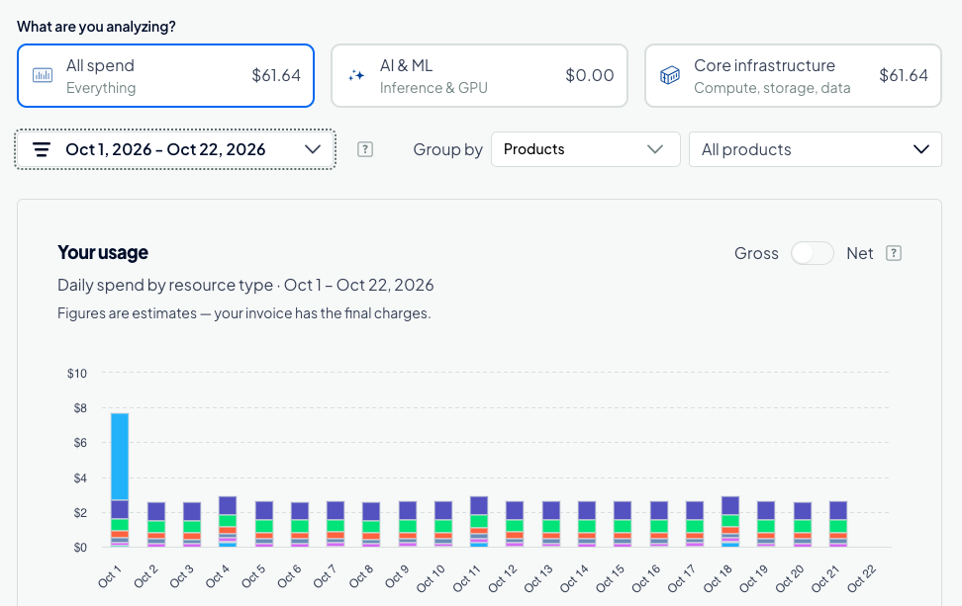Click the chevron on the date range picker
962x606 pixels.
[x=313, y=149]
